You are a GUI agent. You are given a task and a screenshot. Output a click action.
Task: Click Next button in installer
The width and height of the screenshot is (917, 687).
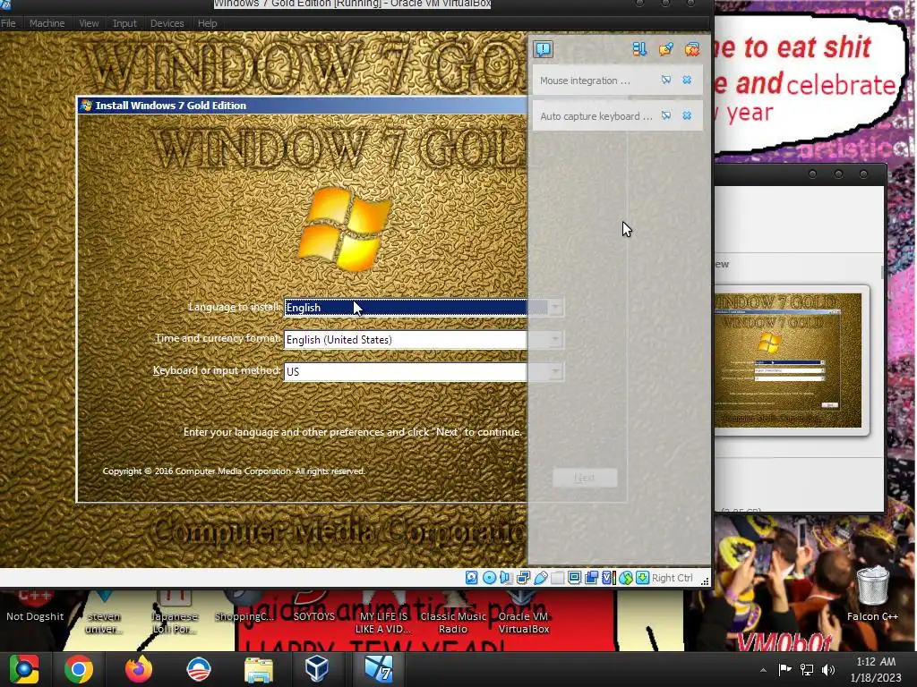[584, 478]
